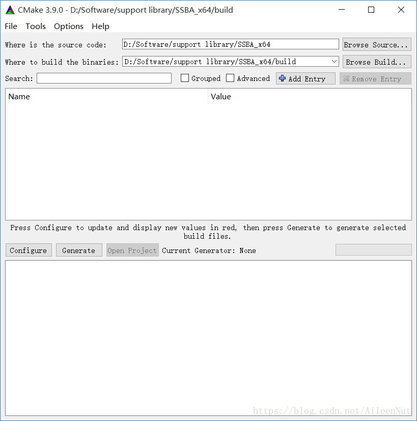Click the progress bar beside Current Generator
This screenshot has width=417, height=421.
coord(374,250)
